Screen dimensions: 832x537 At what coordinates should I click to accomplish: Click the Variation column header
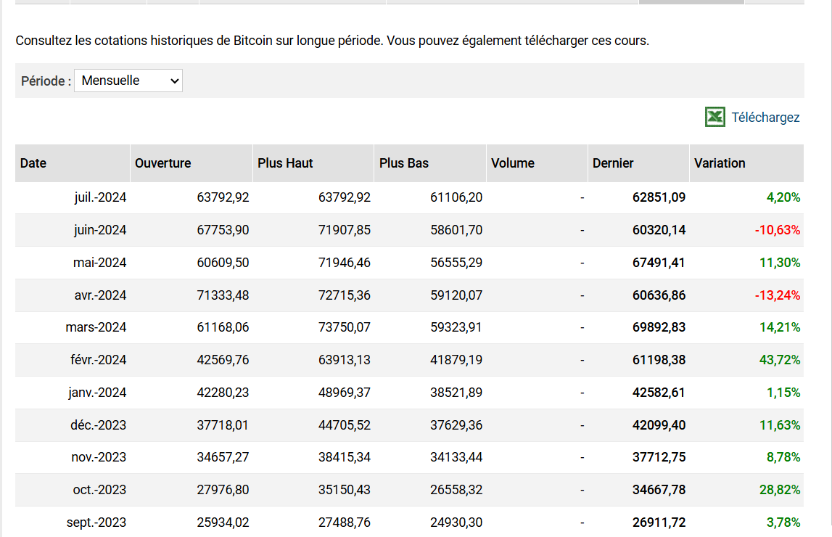tap(746, 163)
